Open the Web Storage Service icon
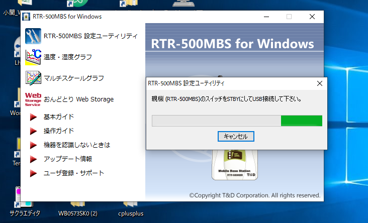The image size is (368, 223). 33,99
